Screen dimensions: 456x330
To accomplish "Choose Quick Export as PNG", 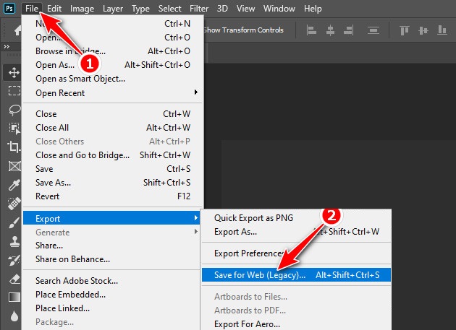I will click(296, 218).
